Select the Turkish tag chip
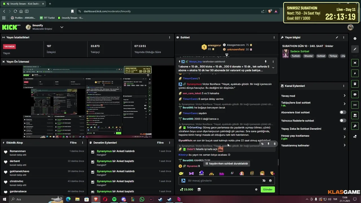361x203 pixels. [296, 56]
